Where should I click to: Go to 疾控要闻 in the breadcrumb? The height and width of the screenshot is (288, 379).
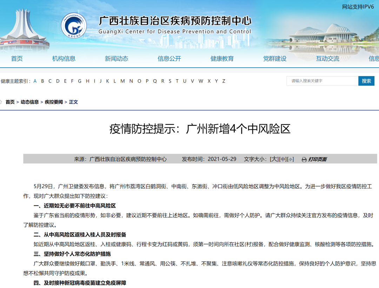(54, 102)
